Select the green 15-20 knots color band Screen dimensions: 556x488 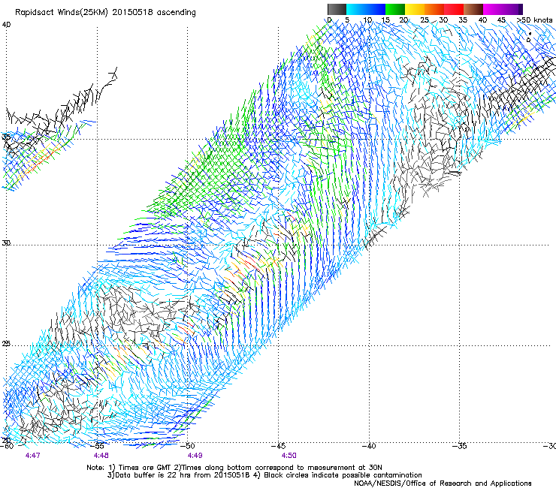point(395,9)
